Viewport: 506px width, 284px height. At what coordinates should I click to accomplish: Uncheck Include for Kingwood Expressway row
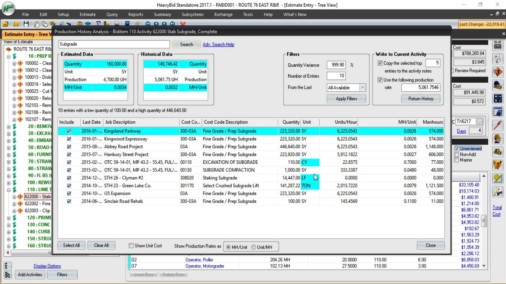[69, 139]
